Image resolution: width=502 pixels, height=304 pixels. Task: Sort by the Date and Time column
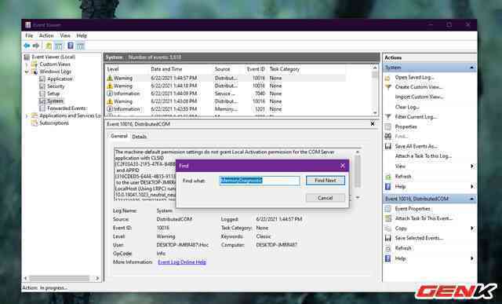(x=166, y=69)
